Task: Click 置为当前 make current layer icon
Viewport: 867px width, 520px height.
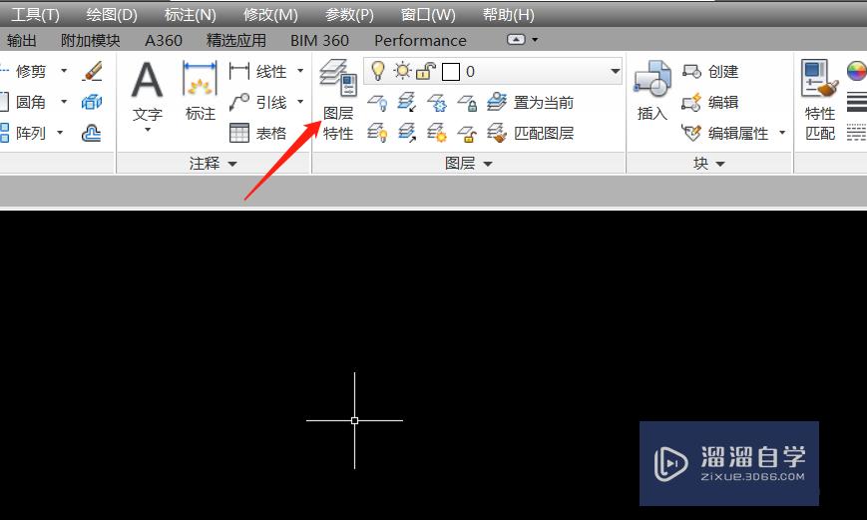Action: click(x=497, y=102)
